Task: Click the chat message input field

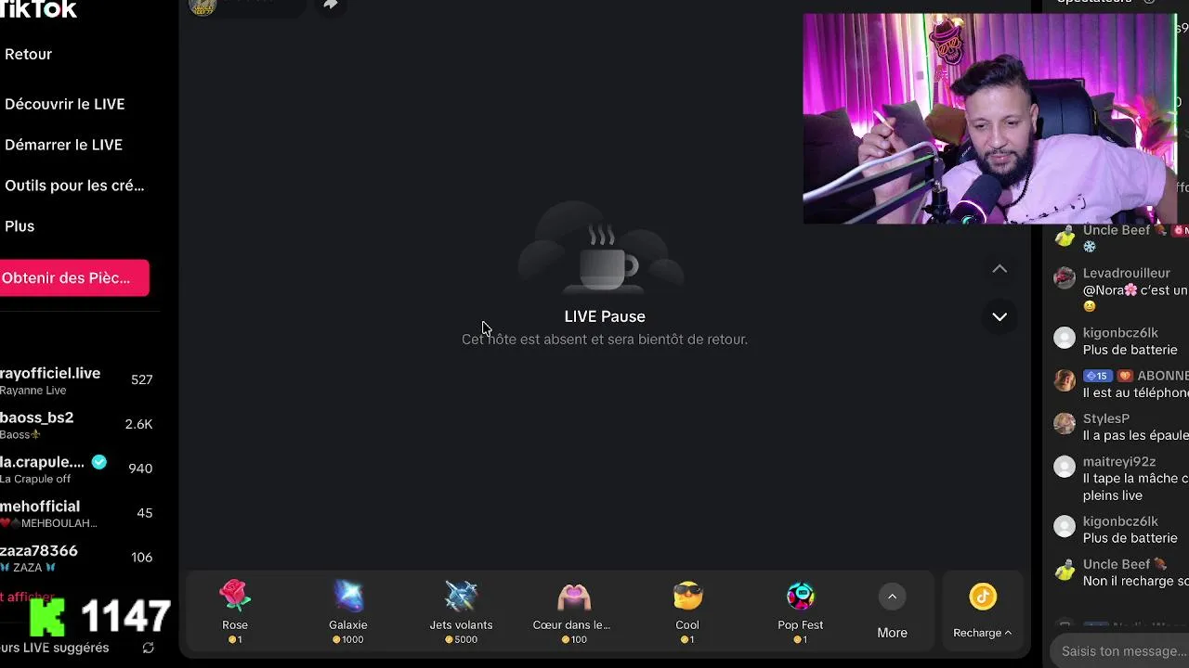Action: tap(1120, 651)
